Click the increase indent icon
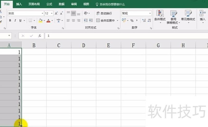 click(x=91, y=20)
